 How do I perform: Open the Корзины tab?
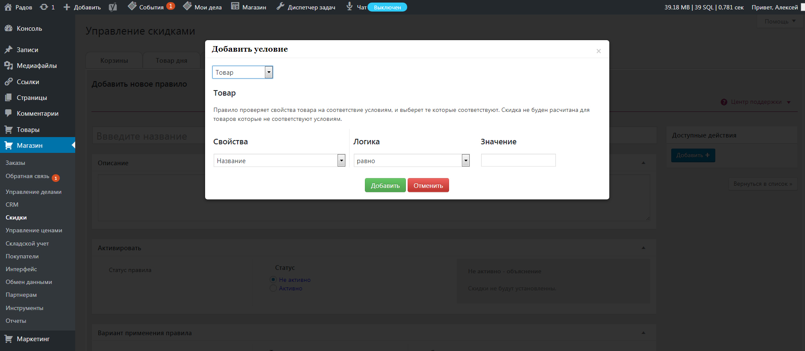coord(114,61)
